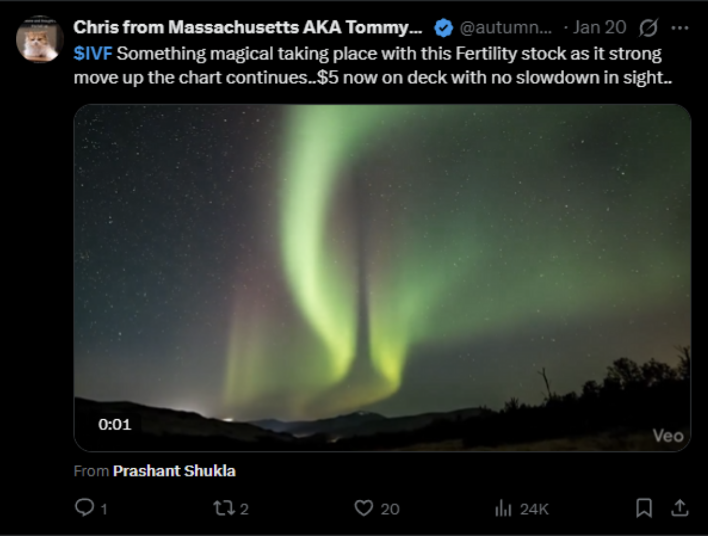Open the Grok slashed-circle icon
The image size is (708, 536).
click(648, 28)
